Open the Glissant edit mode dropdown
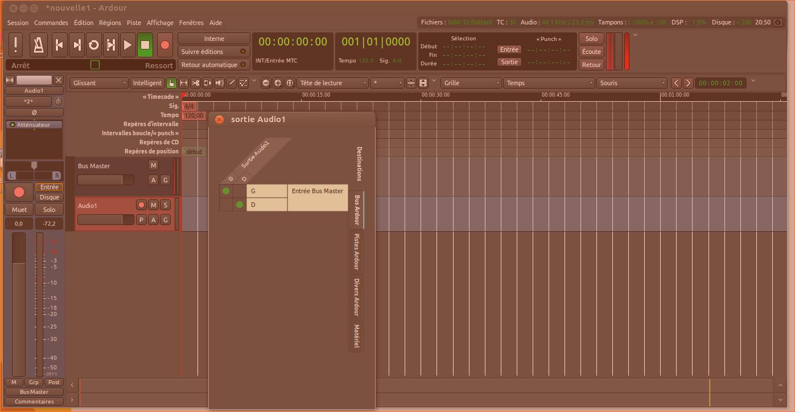Image resolution: width=795 pixels, height=412 pixels. pos(100,83)
